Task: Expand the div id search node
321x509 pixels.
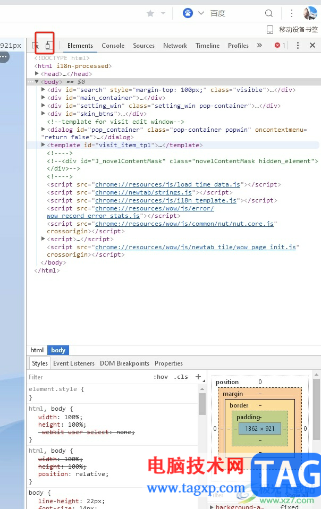Action: coord(43,90)
